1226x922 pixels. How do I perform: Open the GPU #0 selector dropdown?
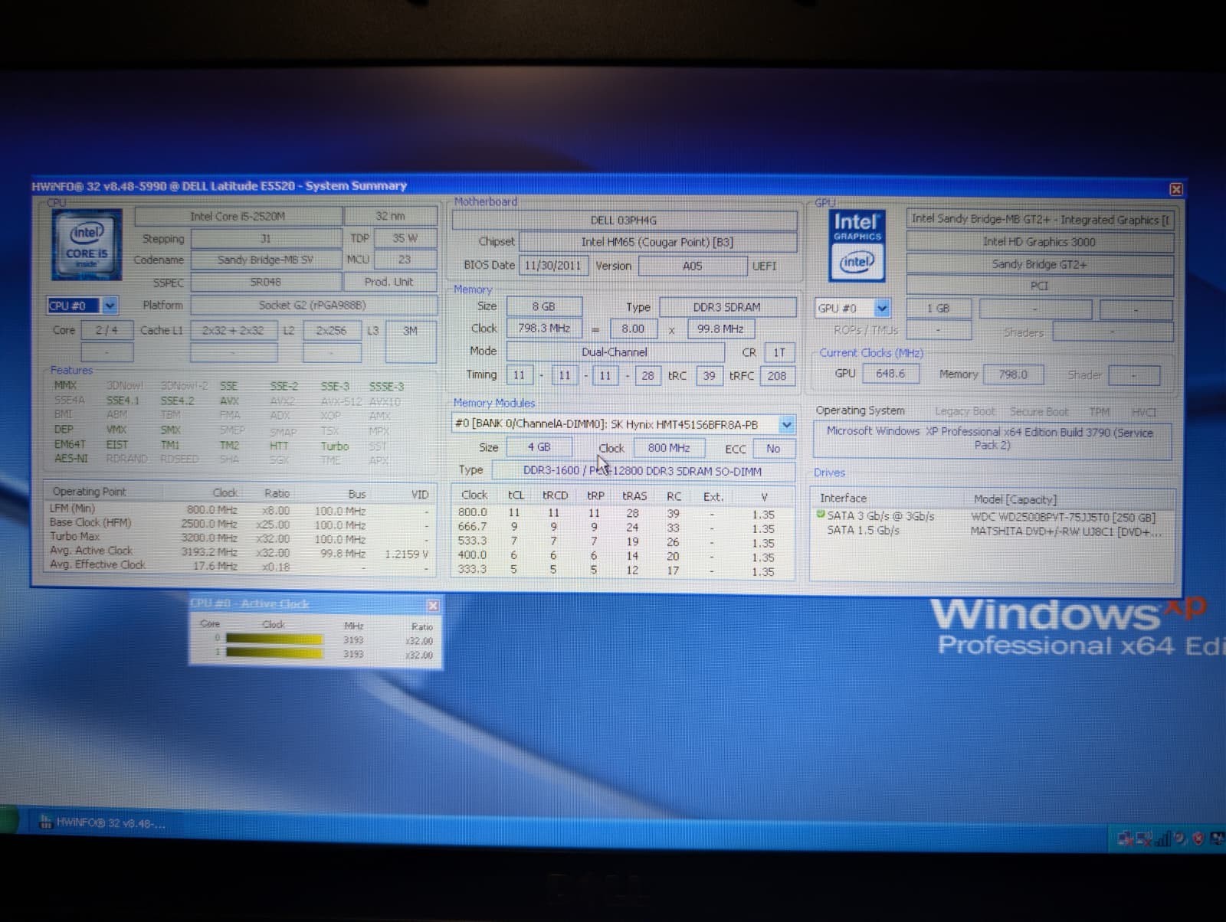882,308
